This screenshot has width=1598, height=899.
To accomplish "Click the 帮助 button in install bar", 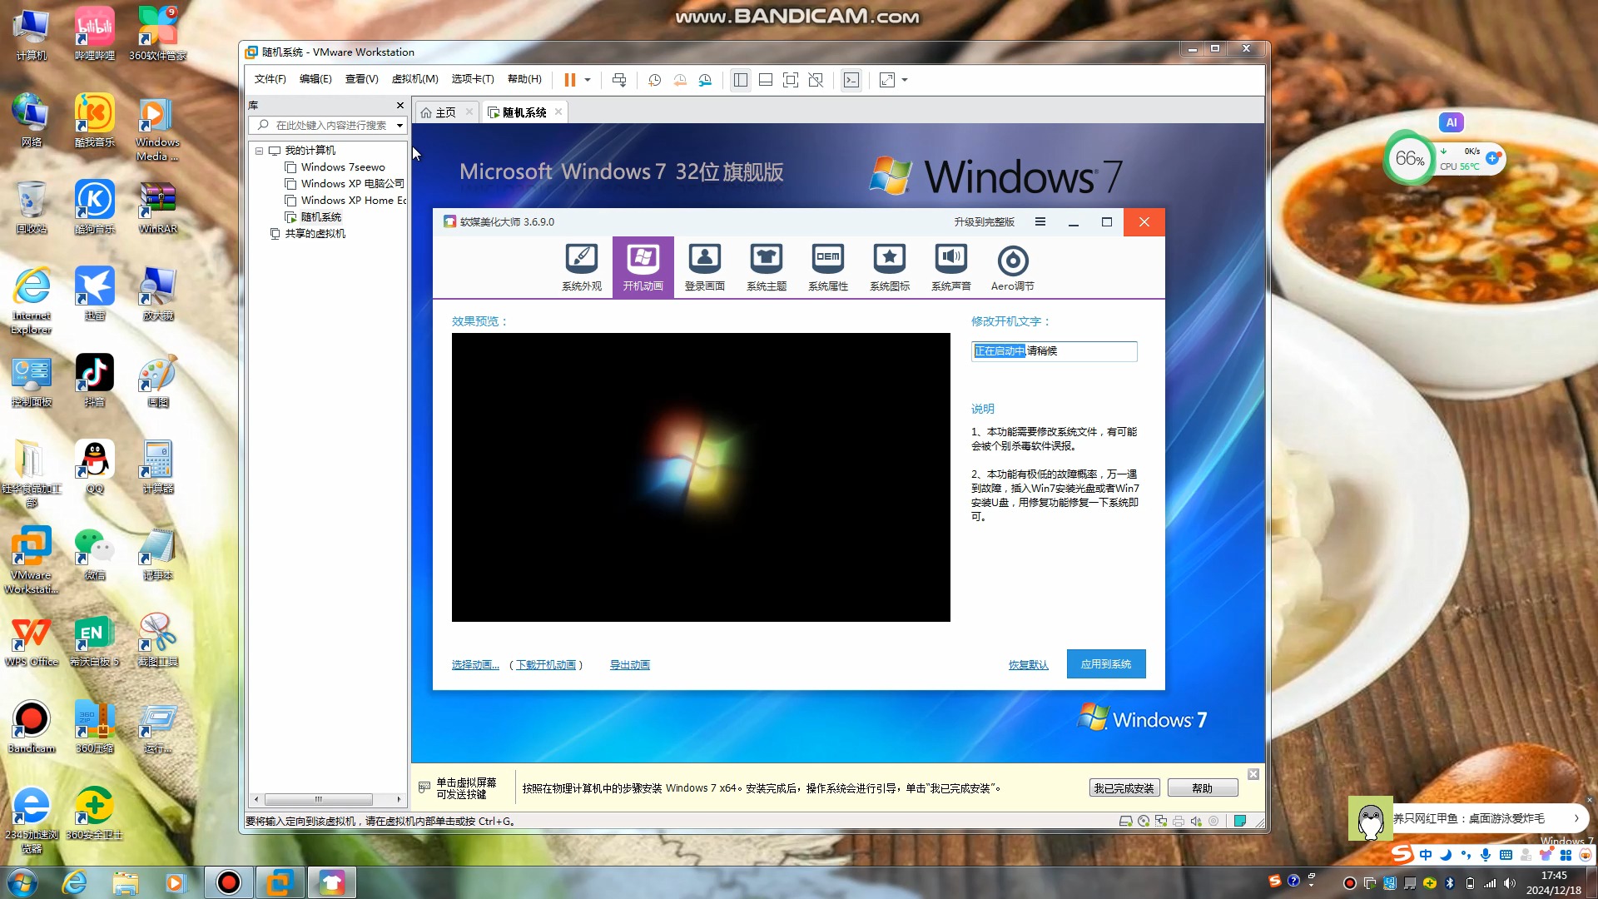I will coord(1203,788).
